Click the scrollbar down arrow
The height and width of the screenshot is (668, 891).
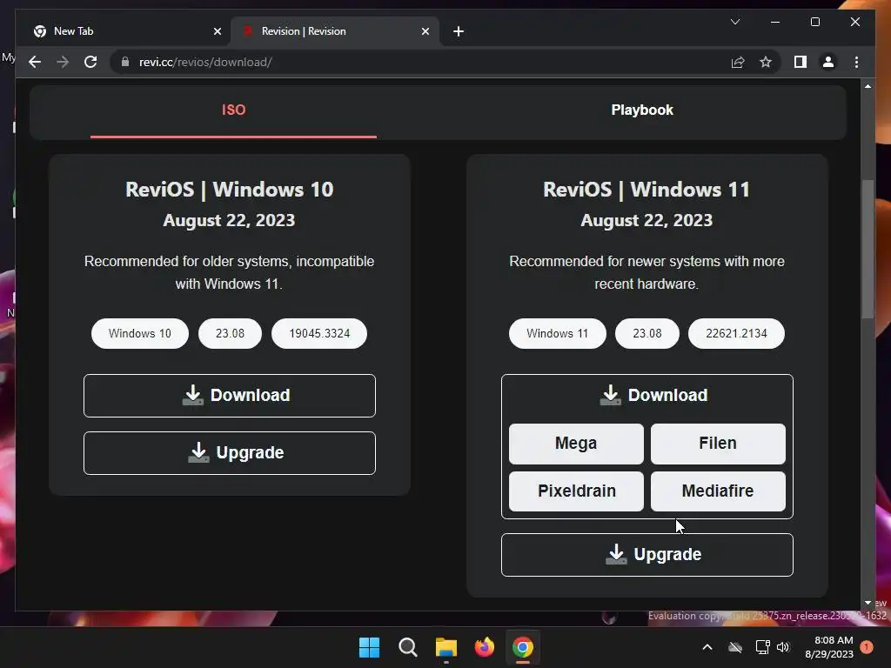pos(868,603)
